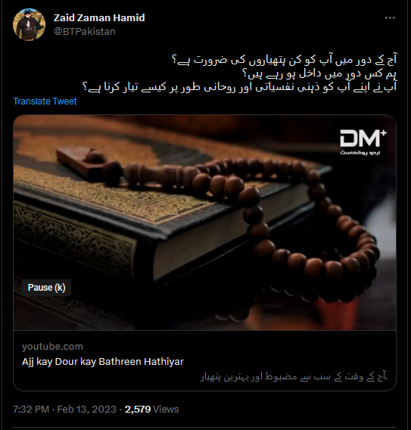This screenshot has height=430, width=411.
Task: Open the youtube.com source link
Action: 52,347
